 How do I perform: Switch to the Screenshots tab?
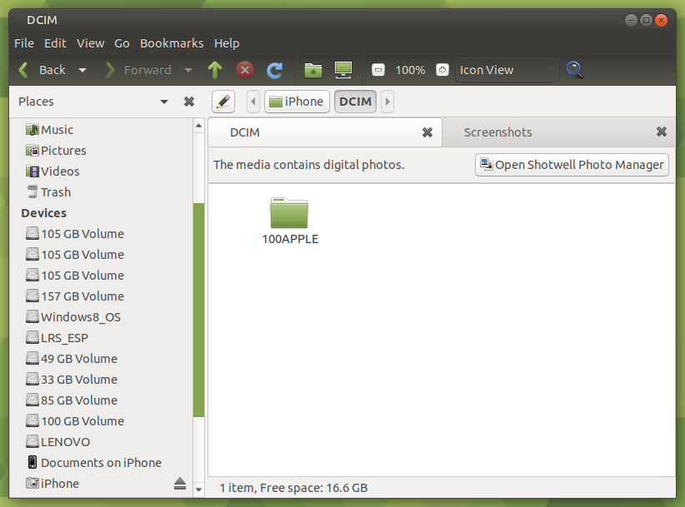pyautogui.click(x=498, y=132)
